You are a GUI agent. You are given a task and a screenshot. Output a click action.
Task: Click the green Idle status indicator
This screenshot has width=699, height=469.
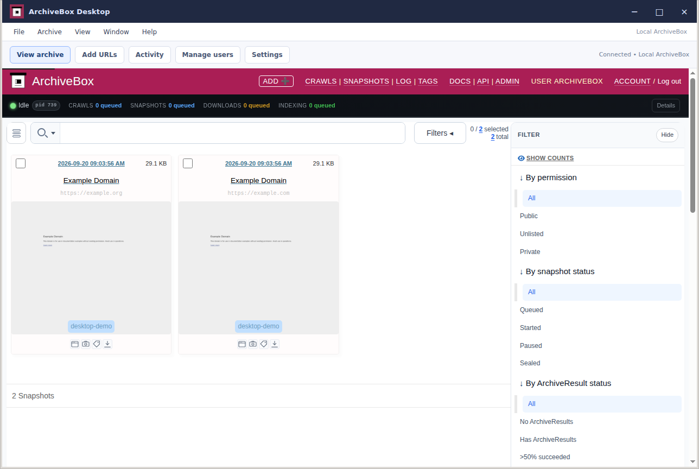pyautogui.click(x=13, y=105)
